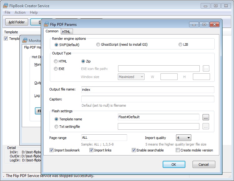
Task: Switch to the HTML tab
Action: tap(66, 32)
